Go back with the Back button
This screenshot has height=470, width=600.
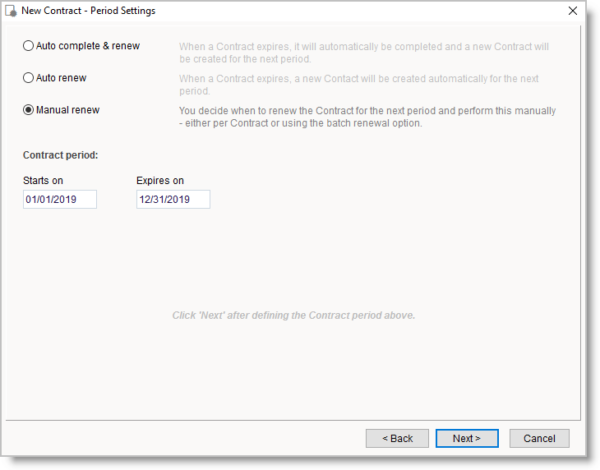(x=397, y=438)
